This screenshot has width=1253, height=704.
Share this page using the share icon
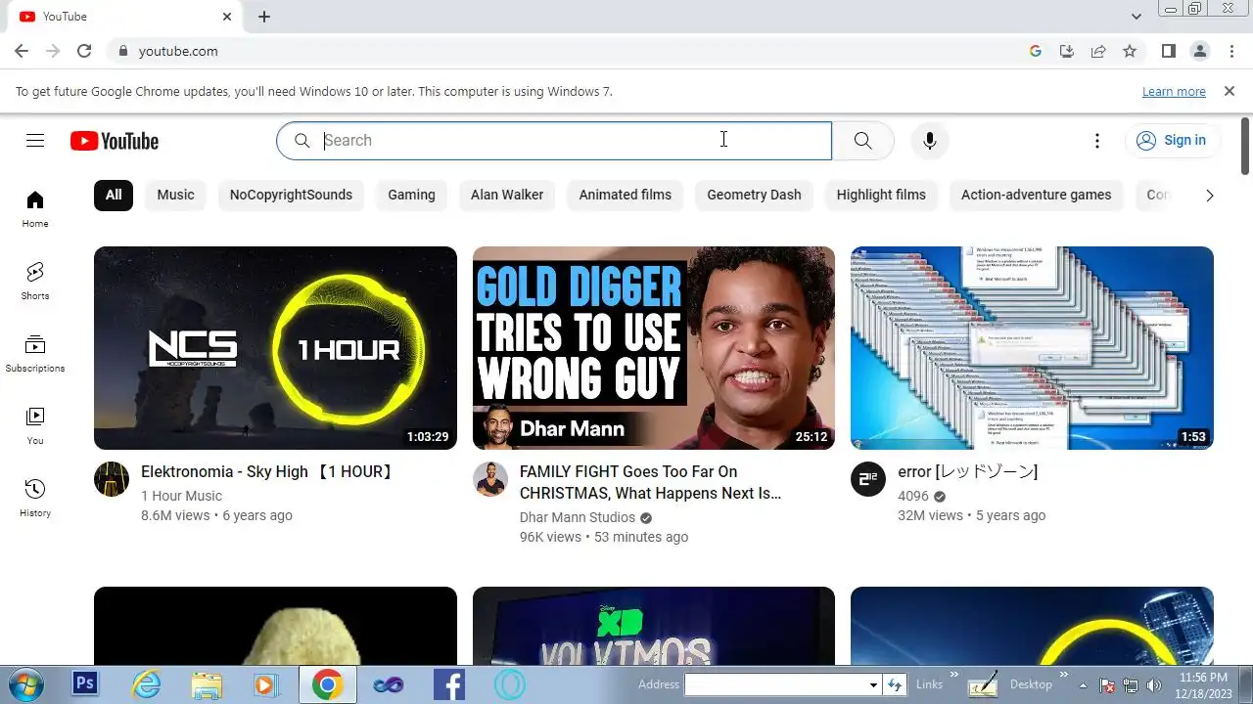pyautogui.click(x=1098, y=51)
